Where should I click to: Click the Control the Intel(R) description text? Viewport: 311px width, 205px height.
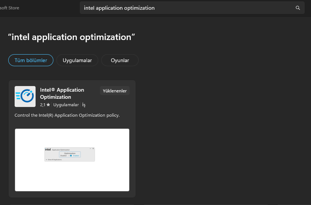click(x=67, y=115)
